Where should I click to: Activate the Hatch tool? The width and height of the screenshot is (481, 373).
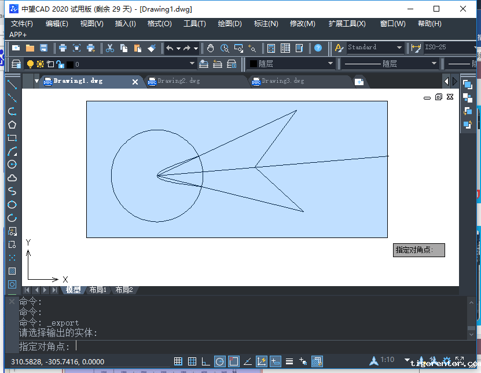point(12,271)
